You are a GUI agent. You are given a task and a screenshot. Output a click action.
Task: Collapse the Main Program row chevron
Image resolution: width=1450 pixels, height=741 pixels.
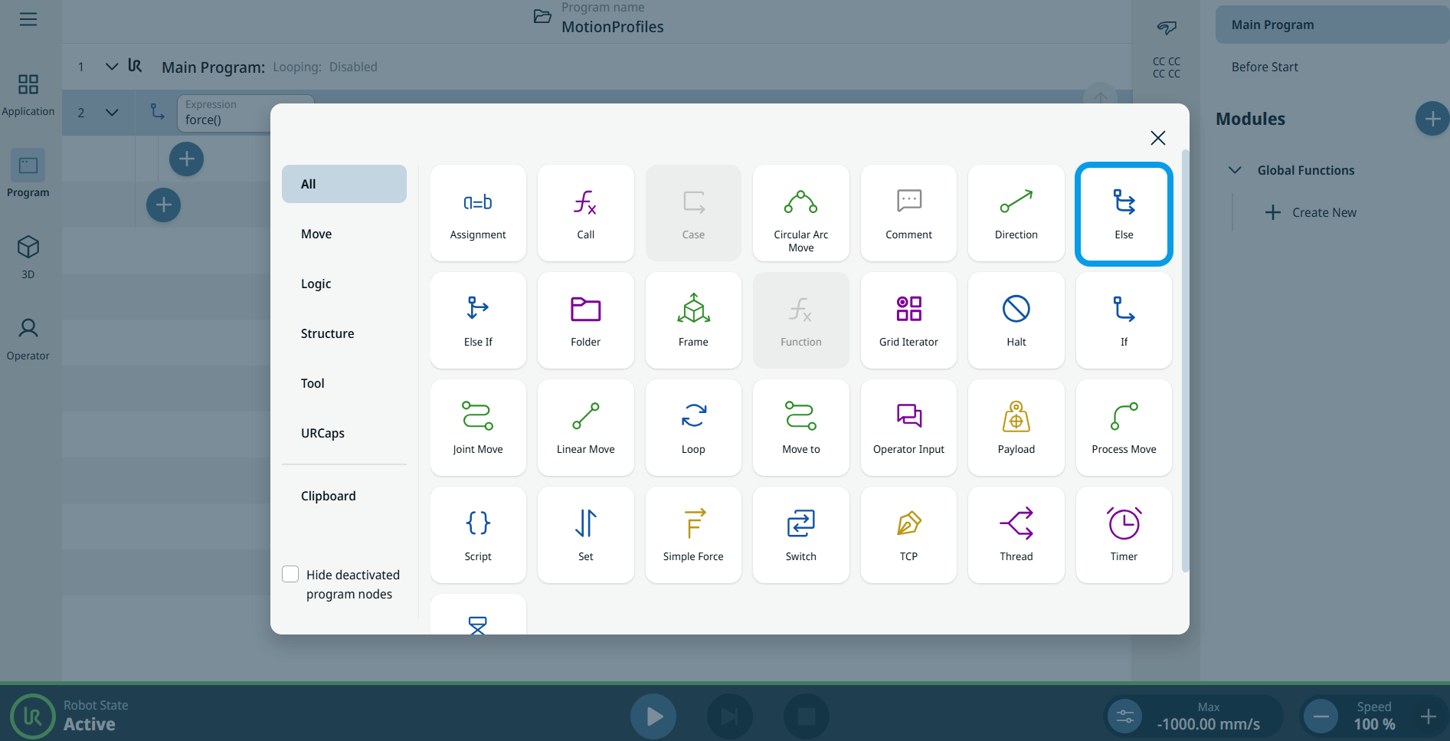(x=112, y=67)
